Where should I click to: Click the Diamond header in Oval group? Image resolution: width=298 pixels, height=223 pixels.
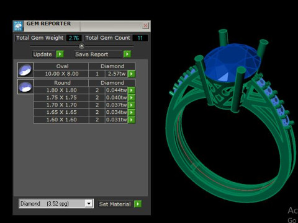[112, 66]
